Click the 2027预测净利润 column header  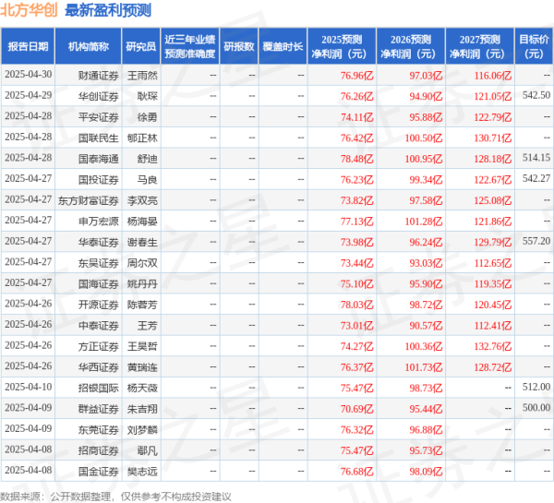click(479, 46)
